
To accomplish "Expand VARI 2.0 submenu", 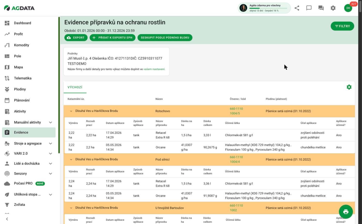I will click(50, 154).
